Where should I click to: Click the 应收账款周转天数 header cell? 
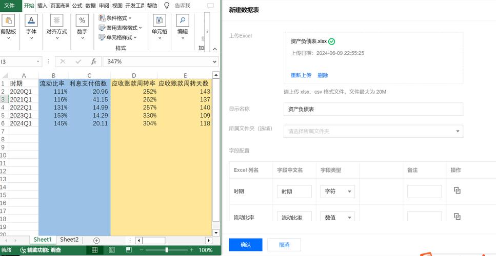pyautogui.click(x=184, y=83)
